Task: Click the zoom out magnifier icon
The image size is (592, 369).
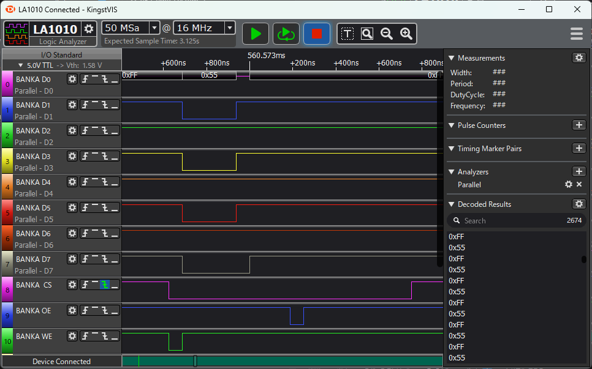Action: (387, 34)
